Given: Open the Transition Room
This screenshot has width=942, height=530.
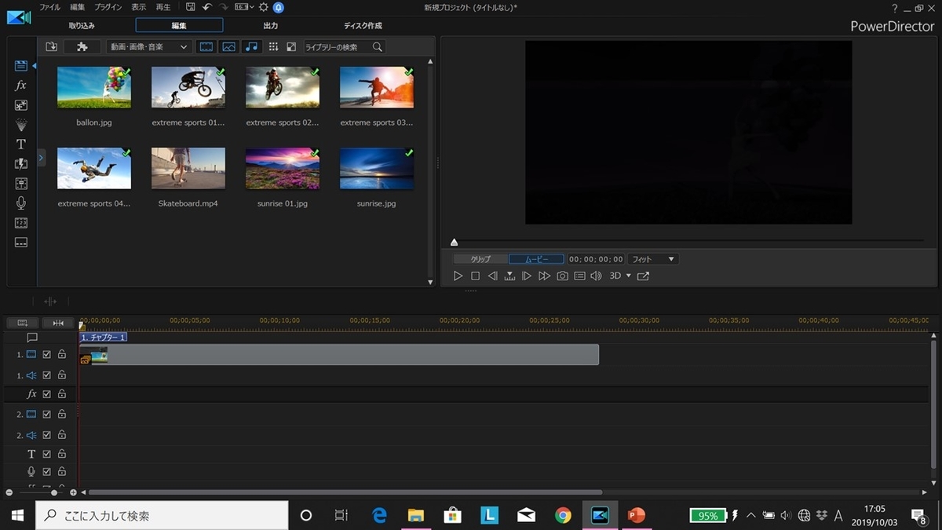Looking at the screenshot, I should (x=21, y=164).
